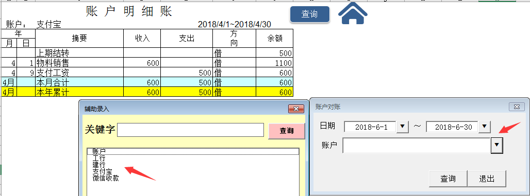Click the 摘要 column header
This screenshot has height=196, width=530.
[x=79, y=39]
